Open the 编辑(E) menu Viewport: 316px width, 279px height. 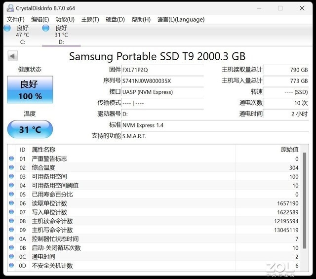pos(40,19)
